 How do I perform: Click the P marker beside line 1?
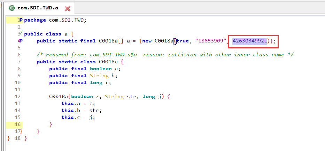pos(21,20)
